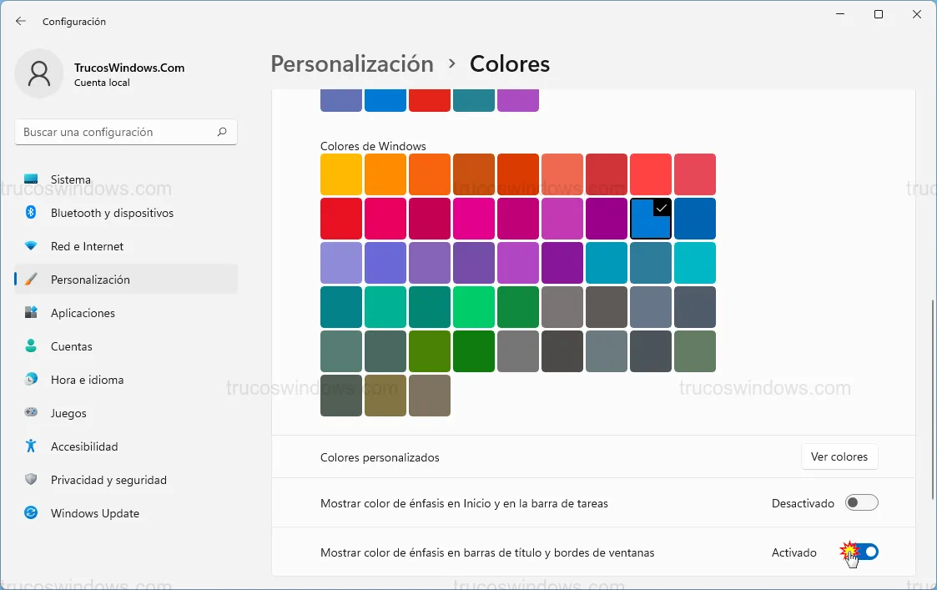Click the Juegos gamepad icon
The width and height of the screenshot is (937, 590).
(x=31, y=413)
